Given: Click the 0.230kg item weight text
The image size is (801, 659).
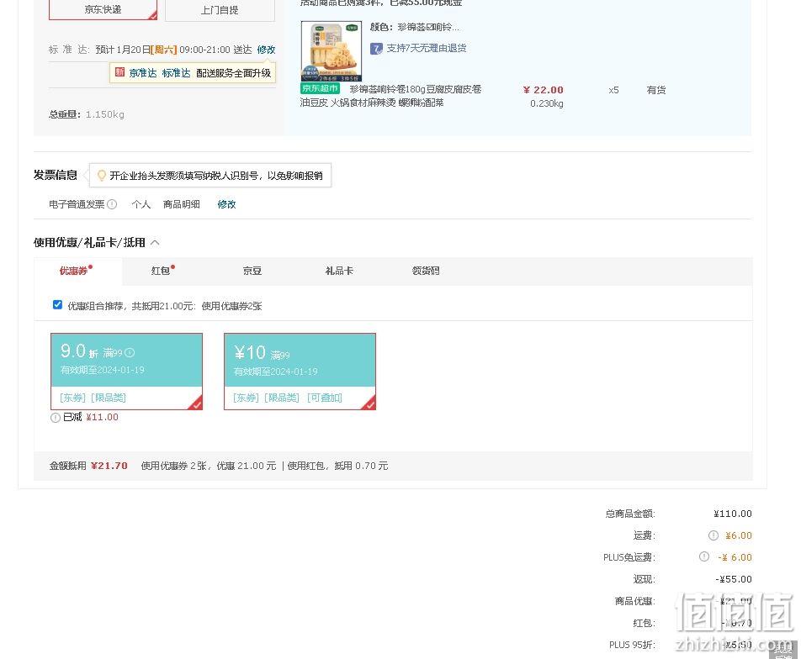Looking at the screenshot, I should point(547,103).
